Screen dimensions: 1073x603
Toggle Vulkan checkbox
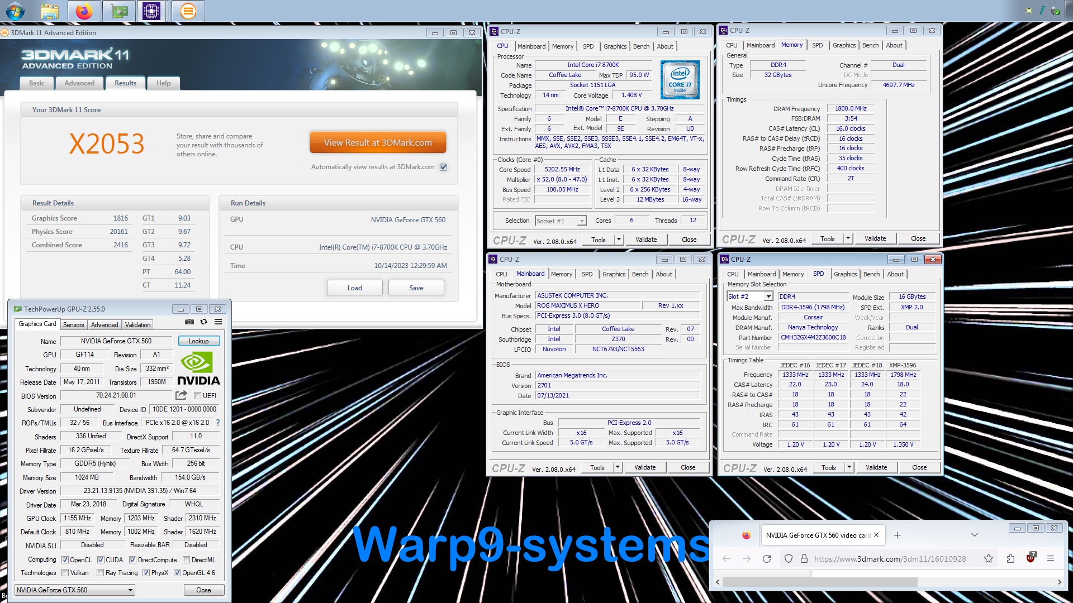click(x=65, y=573)
